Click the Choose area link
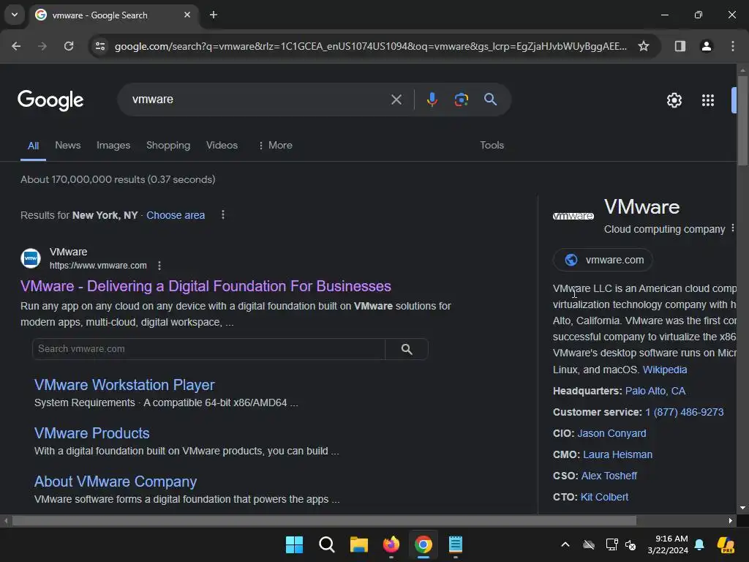The width and height of the screenshot is (749, 562). coord(176,215)
